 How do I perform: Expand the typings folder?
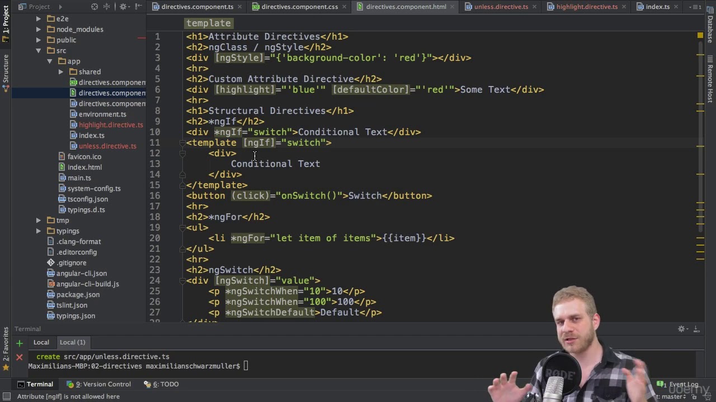click(38, 231)
